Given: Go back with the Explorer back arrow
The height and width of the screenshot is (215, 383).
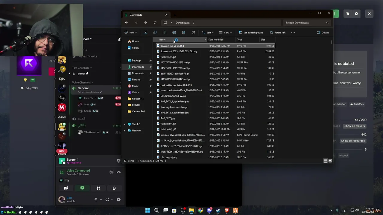Looking at the screenshot, I should (126, 23).
